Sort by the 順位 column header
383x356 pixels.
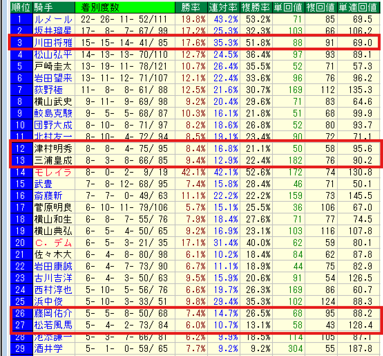(x=21, y=7)
